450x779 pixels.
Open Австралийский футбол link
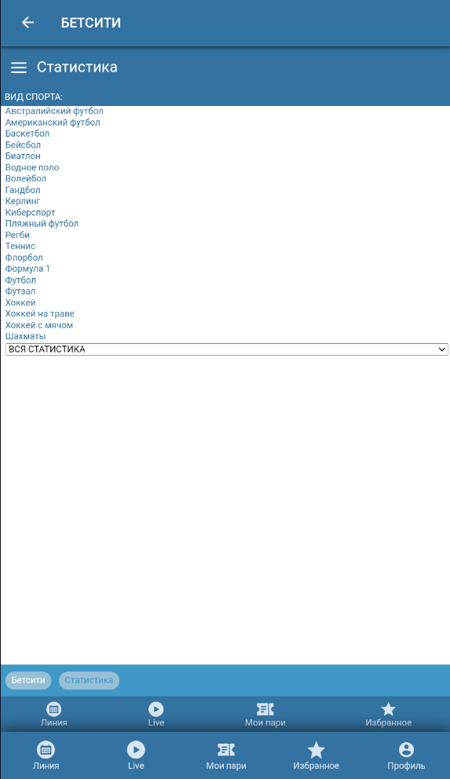(54, 111)
